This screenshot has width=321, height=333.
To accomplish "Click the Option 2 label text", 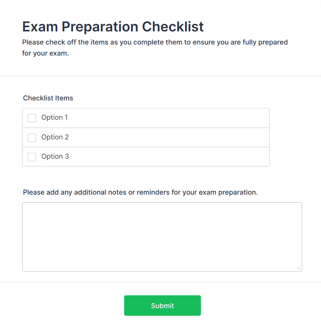I will click(x=55, y=137).
